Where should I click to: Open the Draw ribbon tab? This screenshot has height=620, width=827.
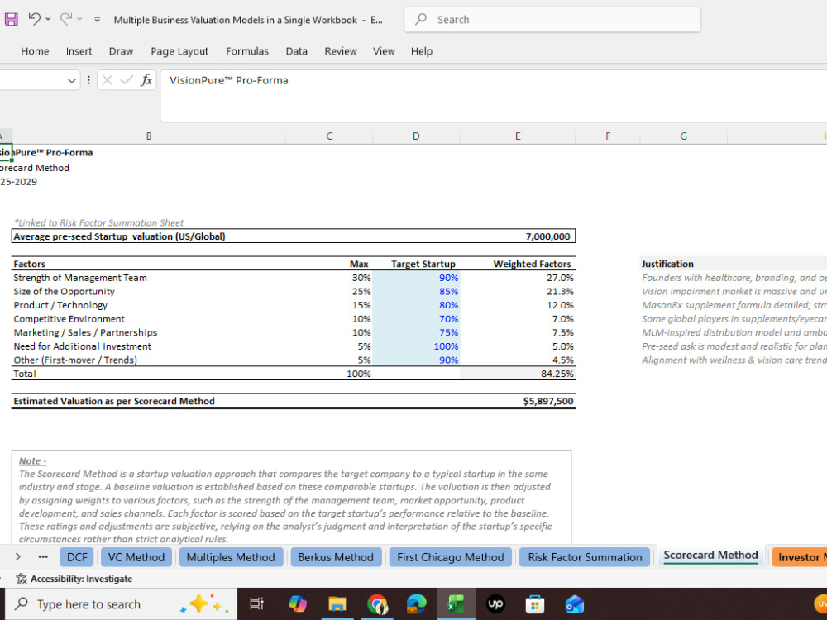(121, 51)
